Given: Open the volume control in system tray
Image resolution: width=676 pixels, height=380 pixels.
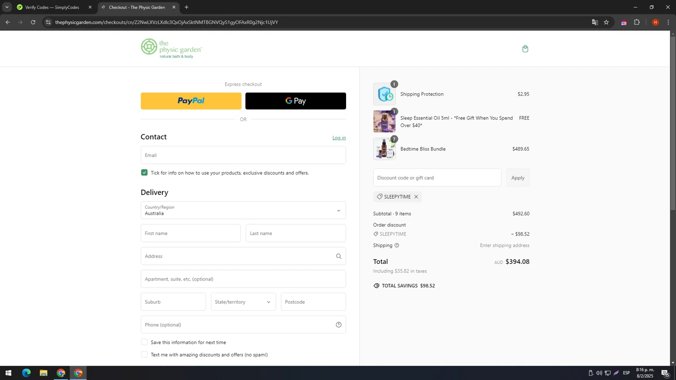Looking at the screenshot, I should coord(599,373).
